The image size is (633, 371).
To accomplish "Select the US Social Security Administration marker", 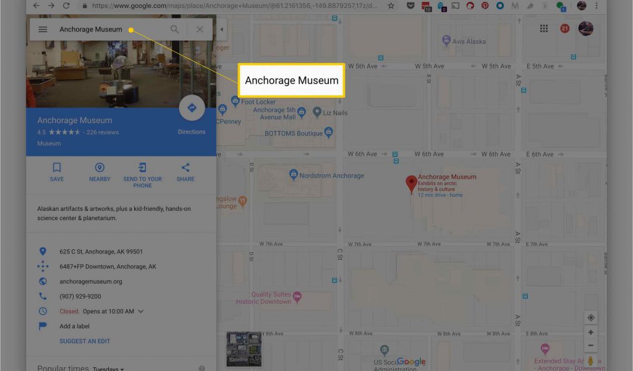I will (384, 350).
